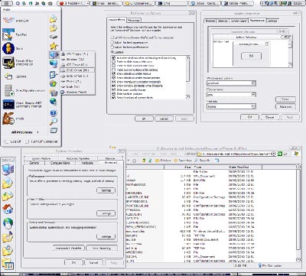
Task: Toggle Fade or slide menus into view checkbox
Action: click(x=114, y=62)
